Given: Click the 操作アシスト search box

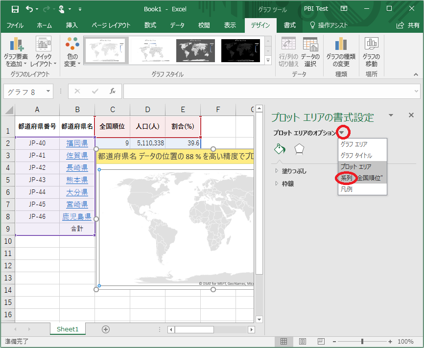Looking at the screenshot, I should pos(329,25).
